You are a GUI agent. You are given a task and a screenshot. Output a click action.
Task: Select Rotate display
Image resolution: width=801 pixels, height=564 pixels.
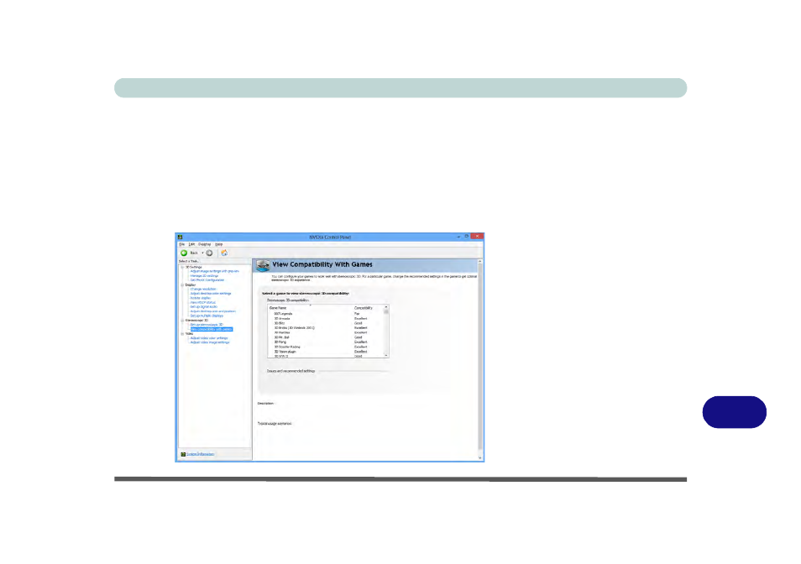tap(200, 298)
